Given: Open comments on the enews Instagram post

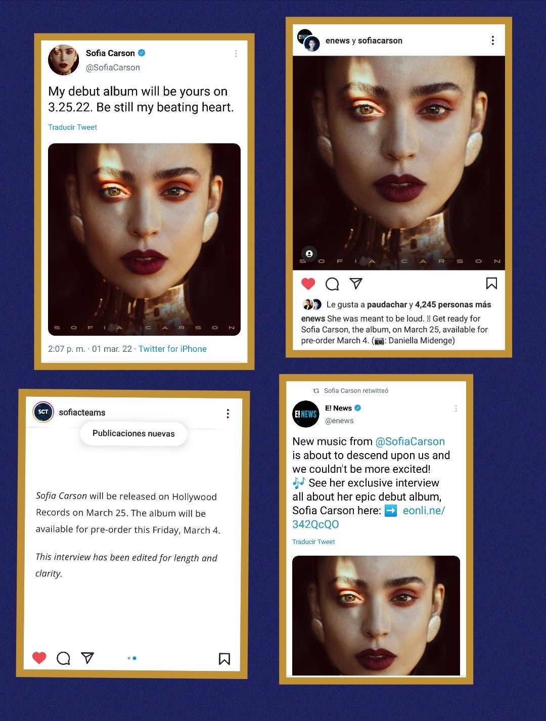Looking at the screenshot, I should pyautogui.click(x=332, y=284).
